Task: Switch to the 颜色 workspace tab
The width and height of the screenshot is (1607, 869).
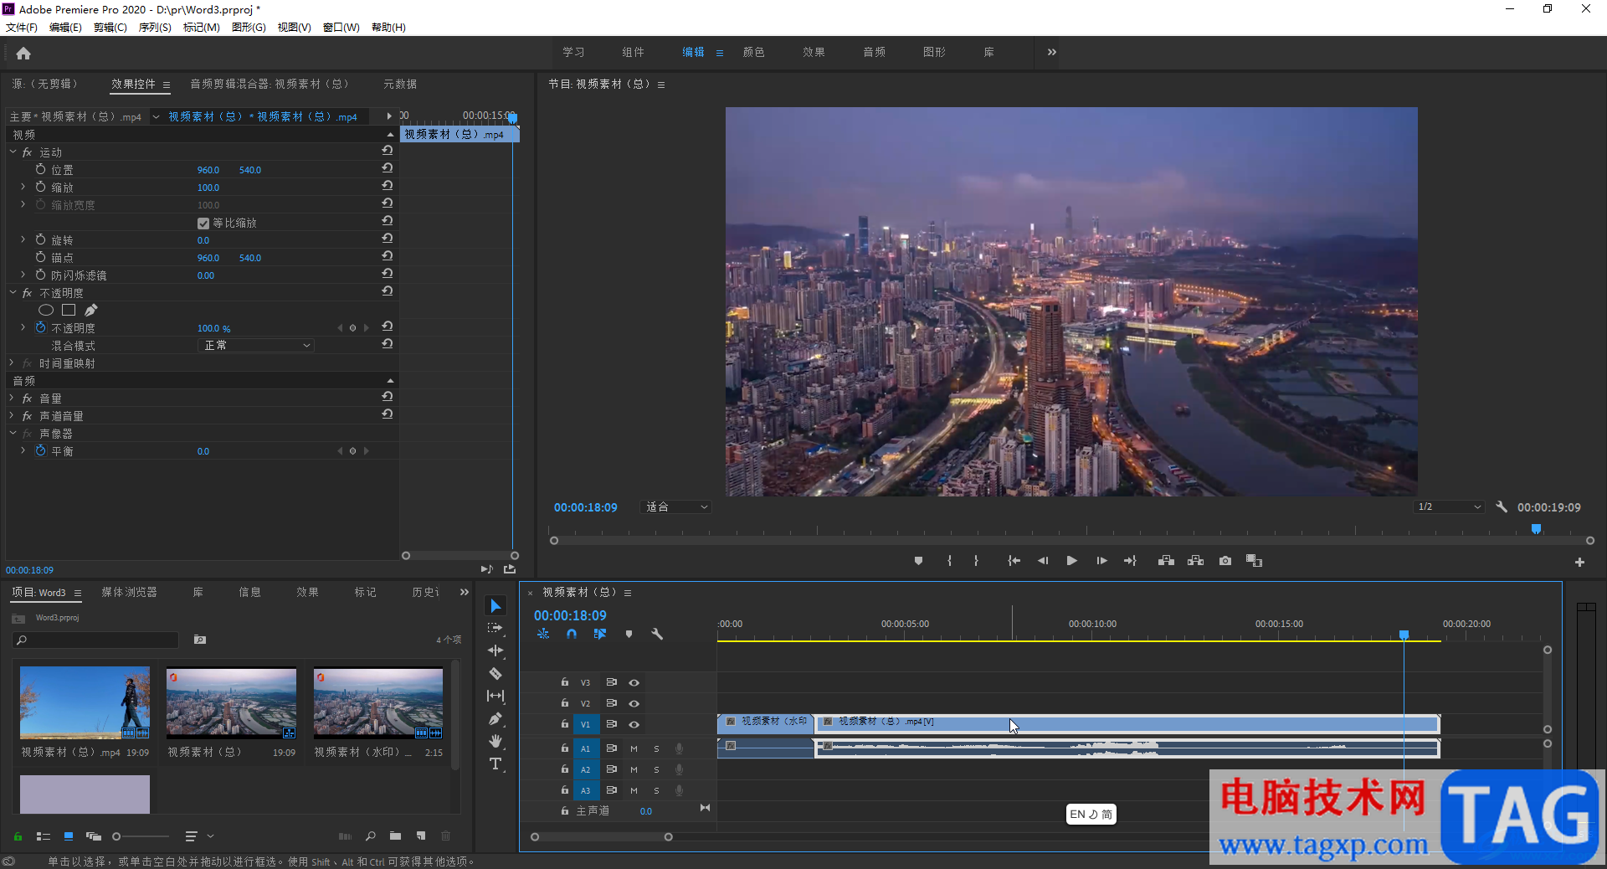Action: [753, 52]
